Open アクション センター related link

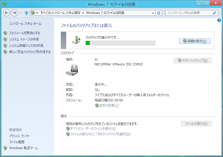click(20, 136)
